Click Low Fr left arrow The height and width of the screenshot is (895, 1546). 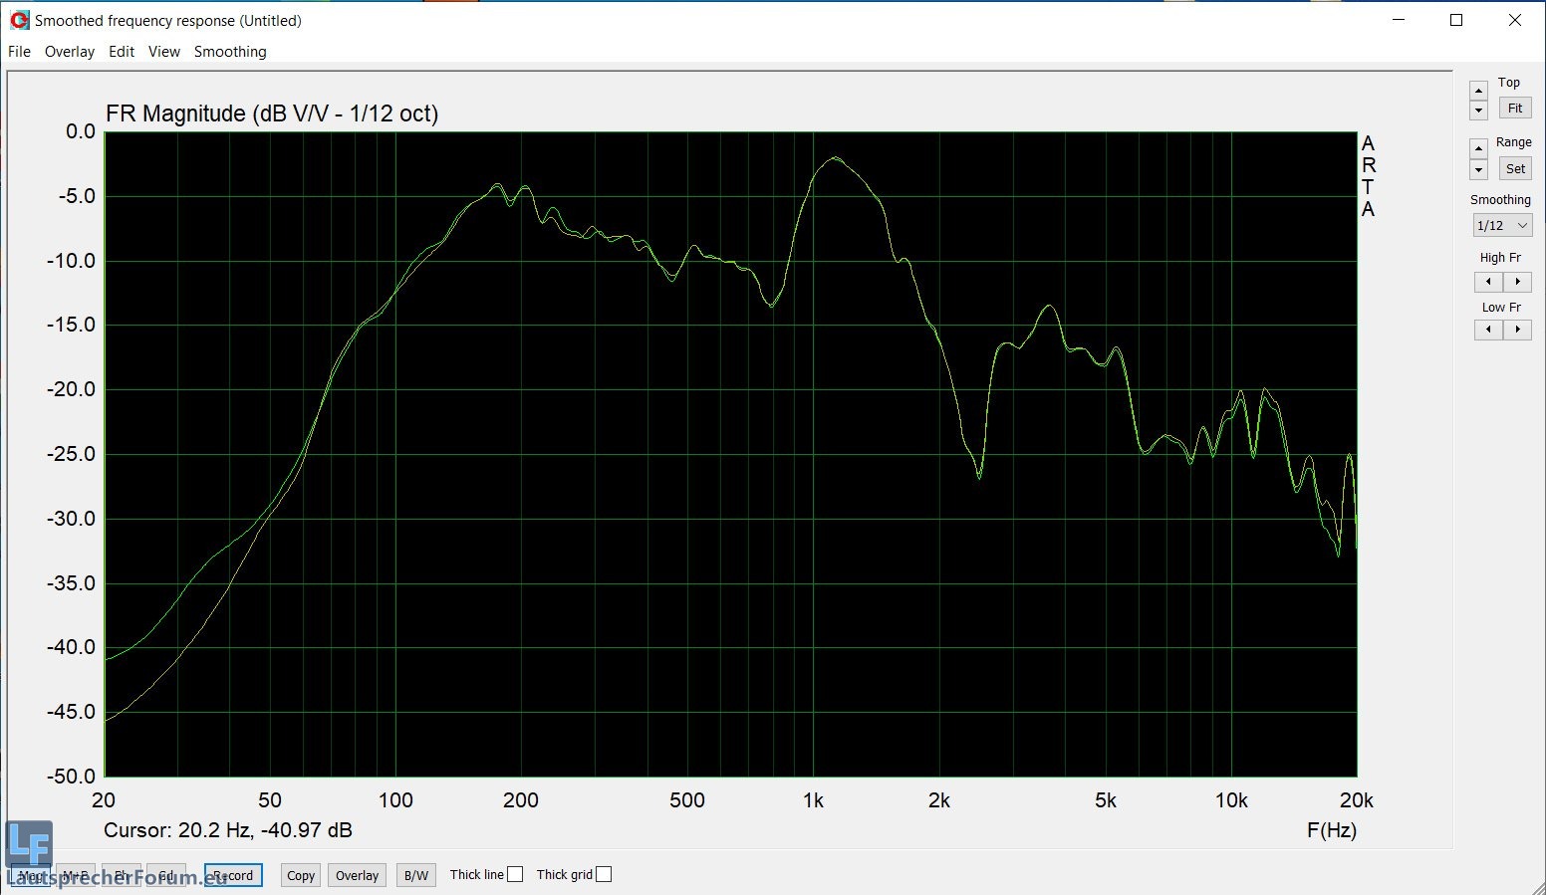1488,330
